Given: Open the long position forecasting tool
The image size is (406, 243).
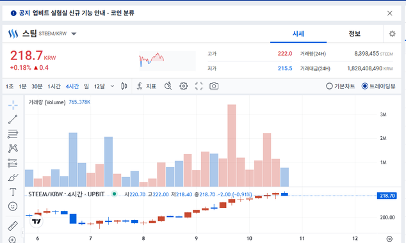Looking at the screenshot, I should [x=13, y=163].
